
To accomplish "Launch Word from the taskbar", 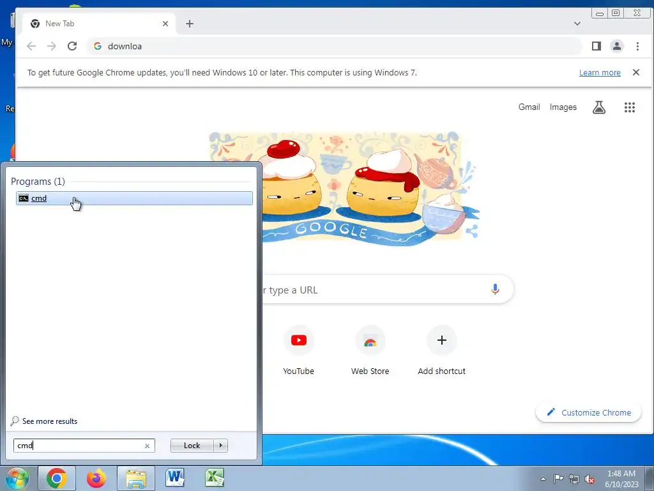I will (x=175, y=478).
